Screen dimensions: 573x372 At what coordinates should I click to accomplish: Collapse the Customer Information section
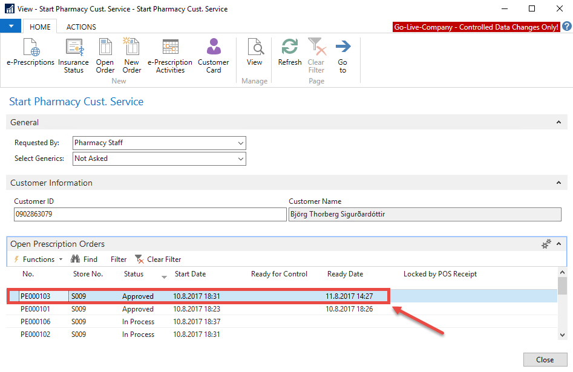coord(558,183)
